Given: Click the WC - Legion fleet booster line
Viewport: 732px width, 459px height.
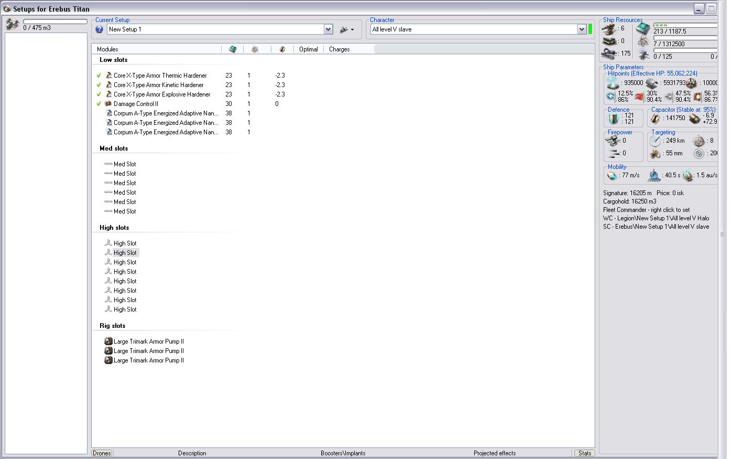Looking at the screenshot, I should point(656,218).
